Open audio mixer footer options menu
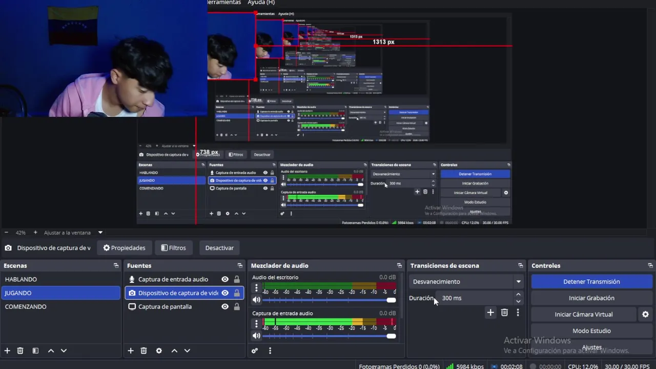The height and width of the screenshot is (369, 656). click(270, 351)
